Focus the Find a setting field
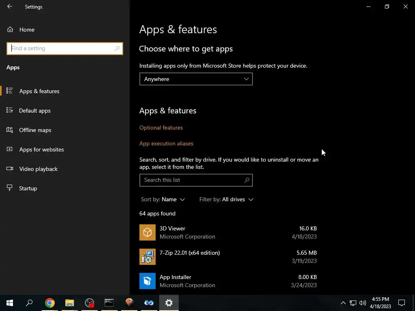The width and height of the screenshot is (415, 311). pos(64,49)
